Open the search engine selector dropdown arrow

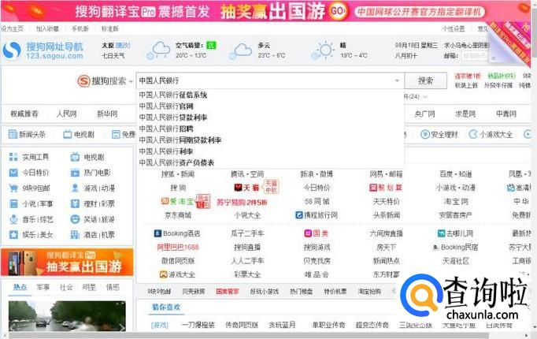(131, 81)
